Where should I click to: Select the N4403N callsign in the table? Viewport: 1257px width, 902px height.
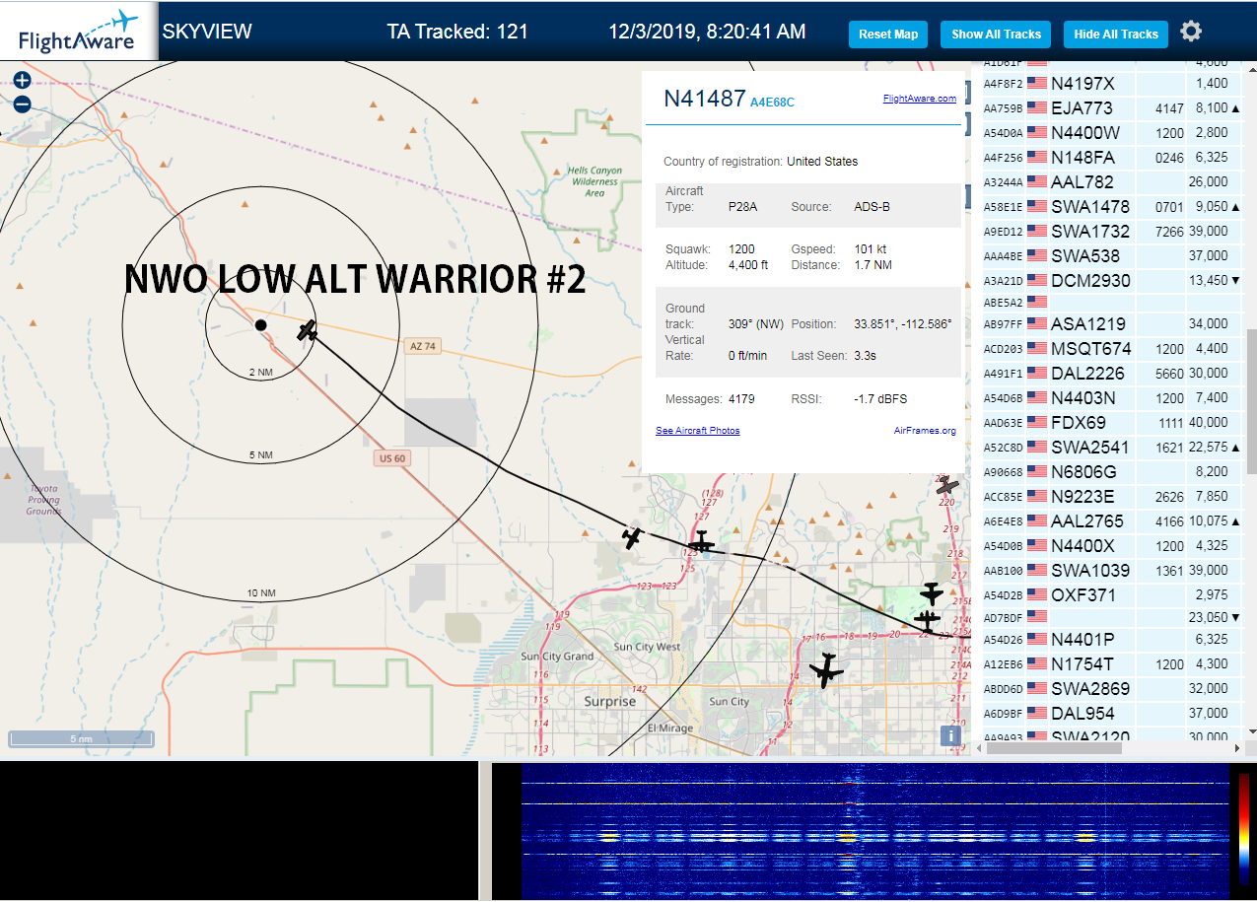click(1082, 398)
